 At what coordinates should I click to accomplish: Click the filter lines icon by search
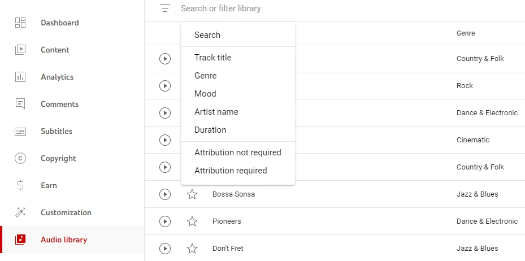[x=165, y=8]
